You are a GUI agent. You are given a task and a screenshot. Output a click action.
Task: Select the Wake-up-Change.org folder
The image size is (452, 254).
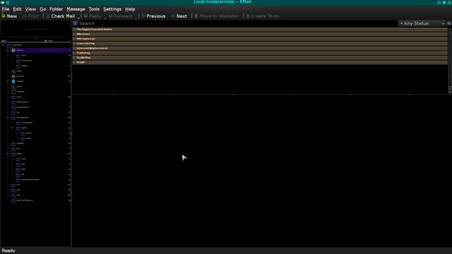pos(25,201)
